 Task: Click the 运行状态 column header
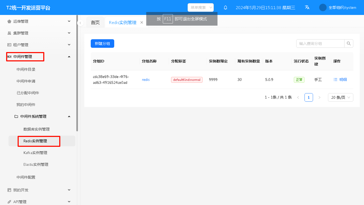[x=301, y=61]
